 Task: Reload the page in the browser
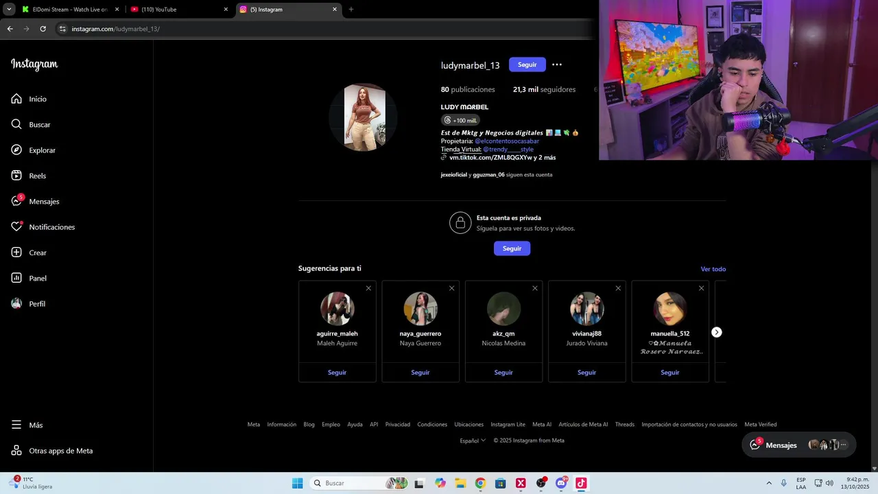click(x=43, y=29)
